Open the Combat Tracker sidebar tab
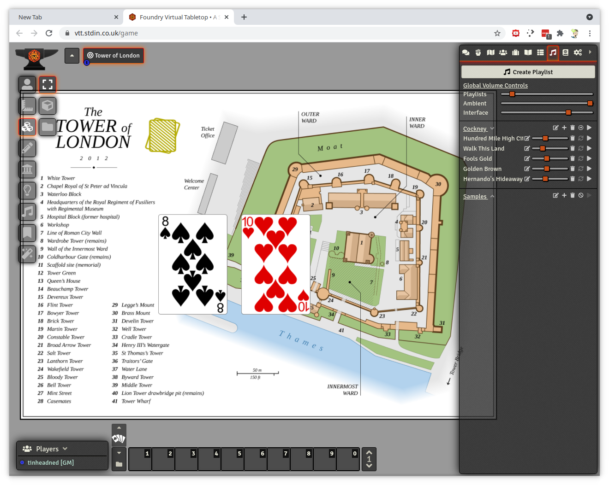The height and width of the screenshot is (485, 609). (478, 53)
